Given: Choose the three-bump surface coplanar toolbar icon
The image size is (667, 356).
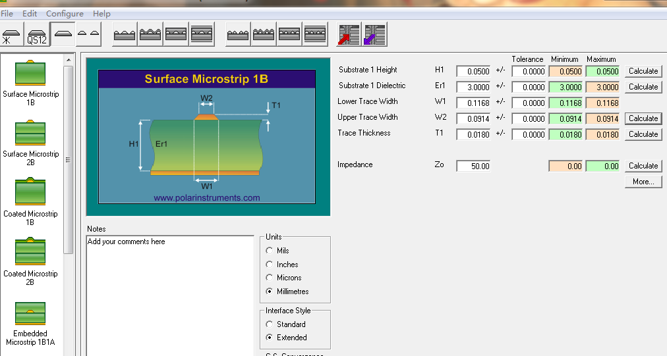Looking at the screenshot, I should (x=125, y=34).
